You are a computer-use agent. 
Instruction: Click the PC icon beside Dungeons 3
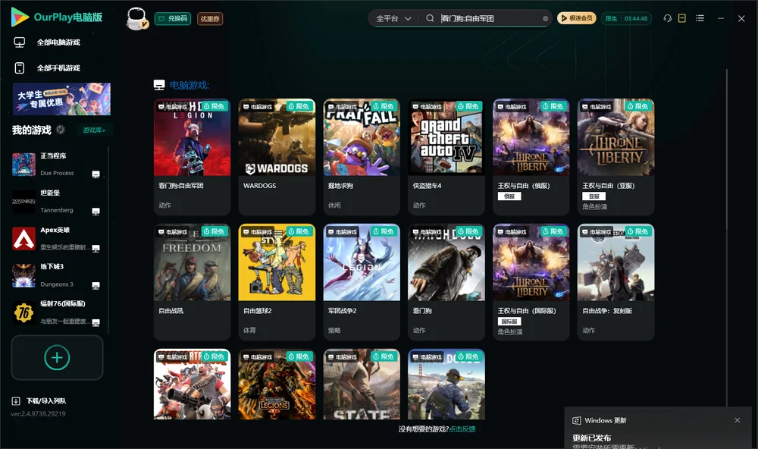(x=96, y=285)
